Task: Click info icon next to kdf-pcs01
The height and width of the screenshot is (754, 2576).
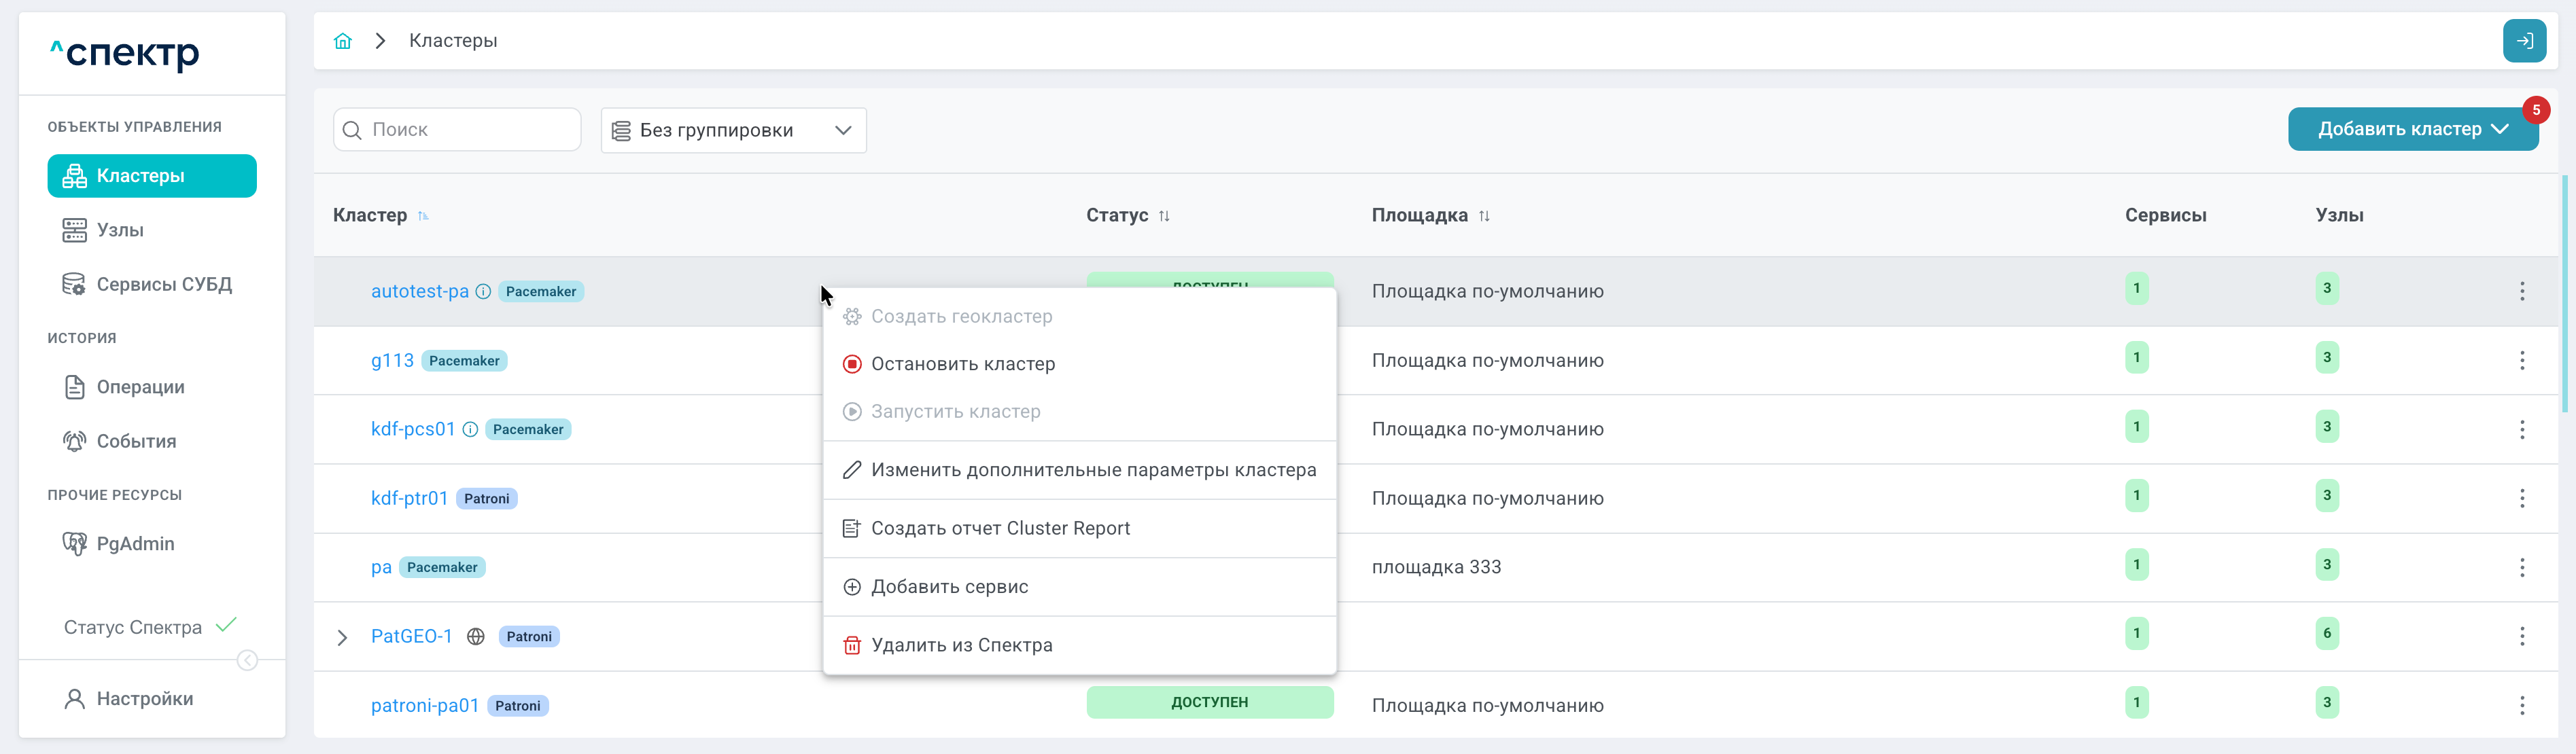Action: click(470, 429)
